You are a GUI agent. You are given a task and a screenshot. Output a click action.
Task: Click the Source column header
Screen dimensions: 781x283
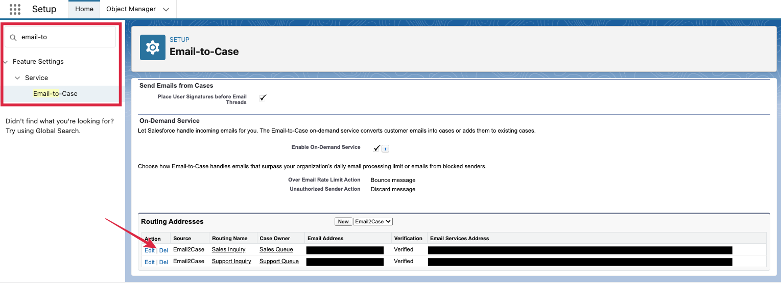click(x=182, y=238)
